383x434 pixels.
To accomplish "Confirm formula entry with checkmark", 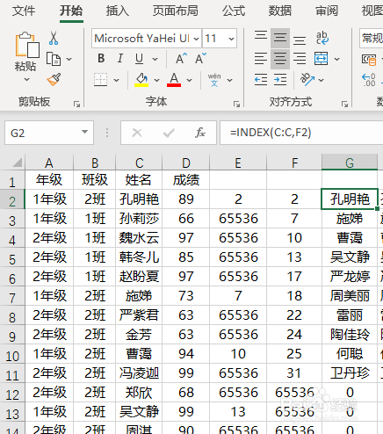I will (169, 133).
